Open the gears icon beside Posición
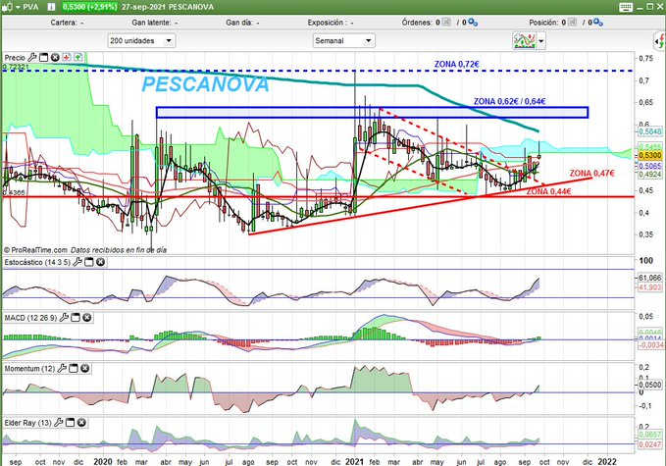Image resolution: width=666 pixels, height=466 pixels. tap(598, 23)
